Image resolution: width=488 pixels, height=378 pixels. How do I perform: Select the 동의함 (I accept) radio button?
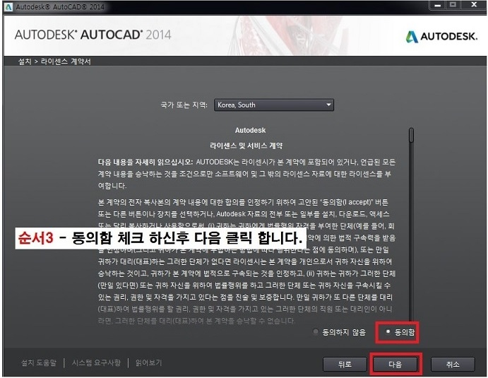click(x=388, y=331)
